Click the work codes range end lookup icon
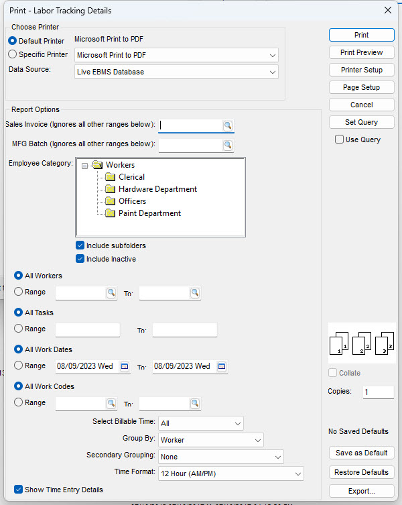Screen dimensions: 402x505 [194, 404]
